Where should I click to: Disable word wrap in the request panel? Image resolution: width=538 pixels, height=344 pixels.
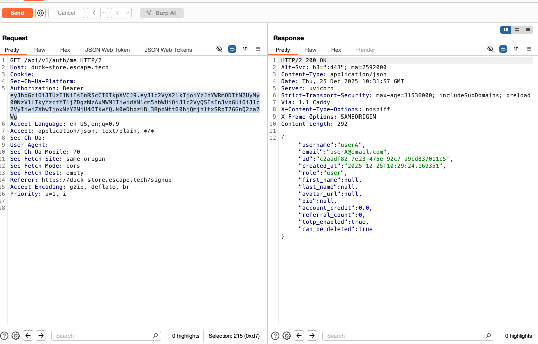(x=232, y=49)
